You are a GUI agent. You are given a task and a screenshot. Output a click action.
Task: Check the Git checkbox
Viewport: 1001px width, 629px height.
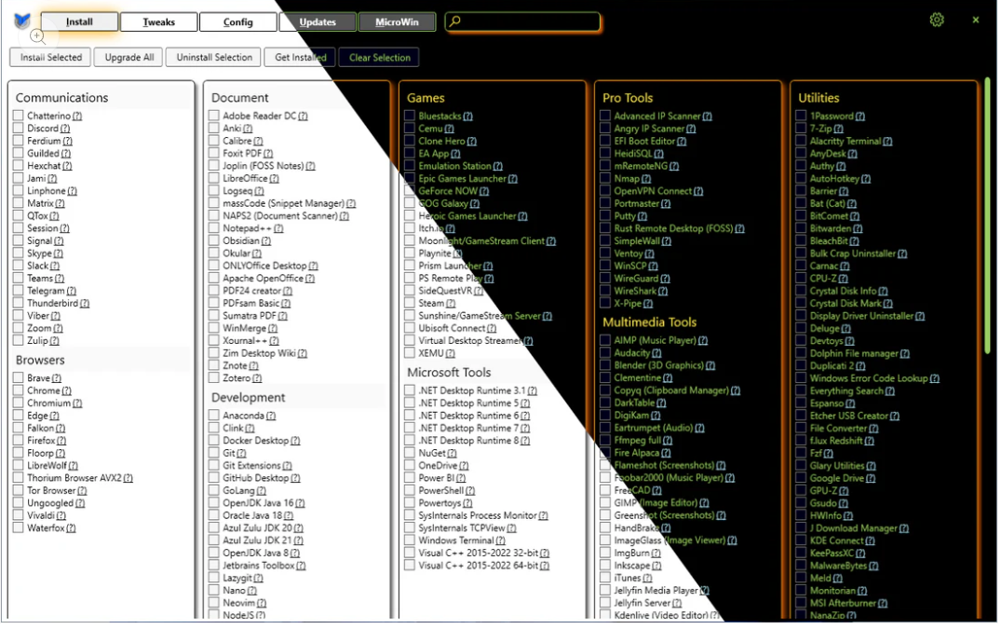point(214,453)
